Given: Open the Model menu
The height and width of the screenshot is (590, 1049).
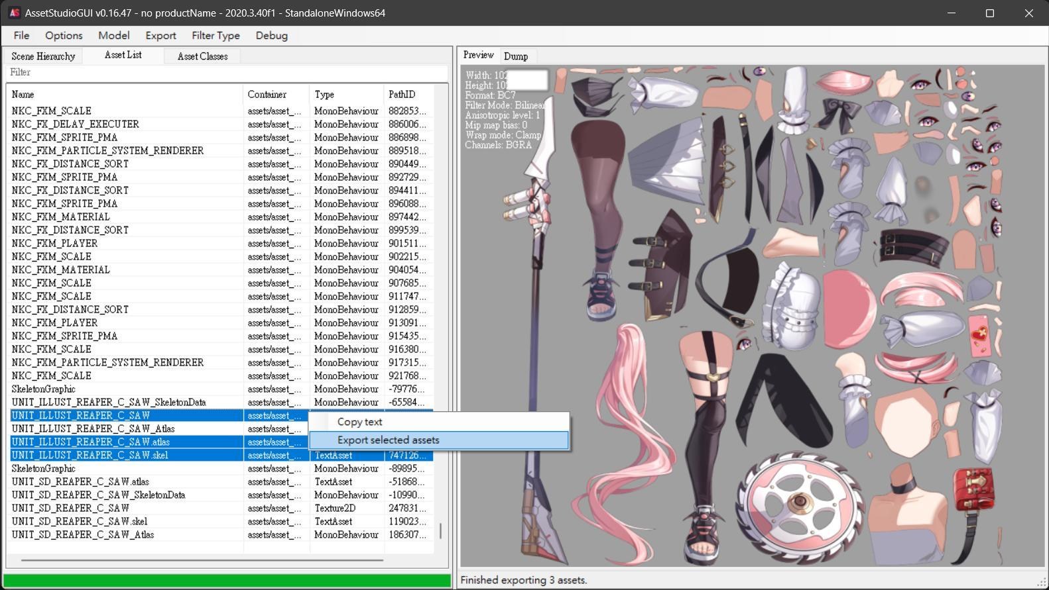Looking at the screenshot, I should [113, 36].
